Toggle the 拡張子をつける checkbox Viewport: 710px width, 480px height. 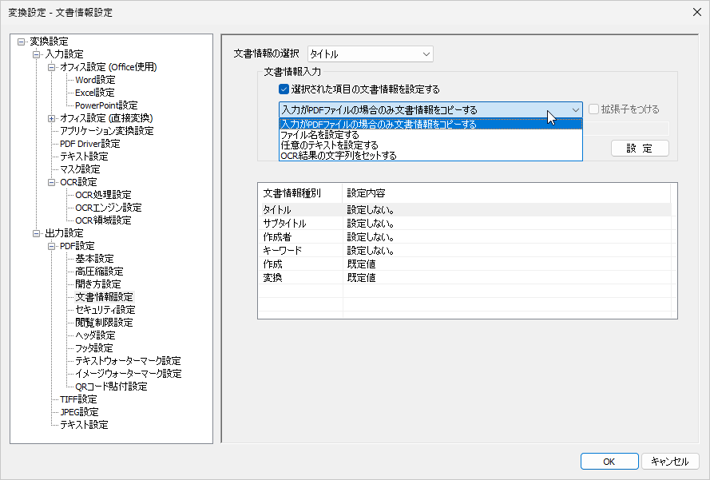click(593, 109)
